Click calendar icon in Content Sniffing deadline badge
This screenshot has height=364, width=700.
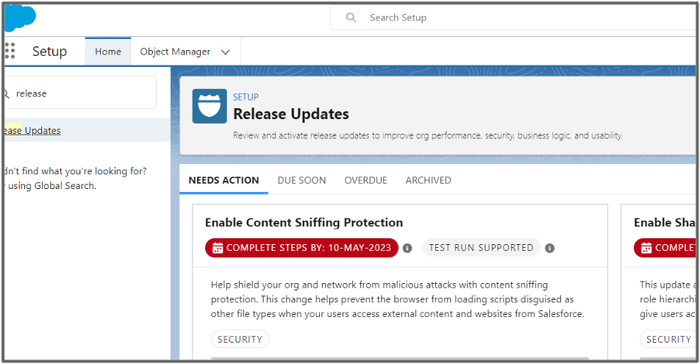pos(218,248)
